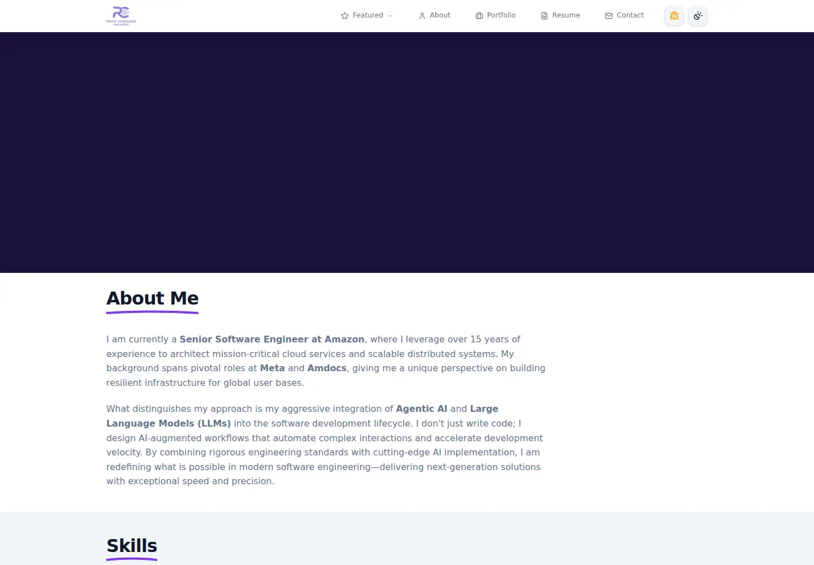Open the orange bug report button

tap(674, 16)
